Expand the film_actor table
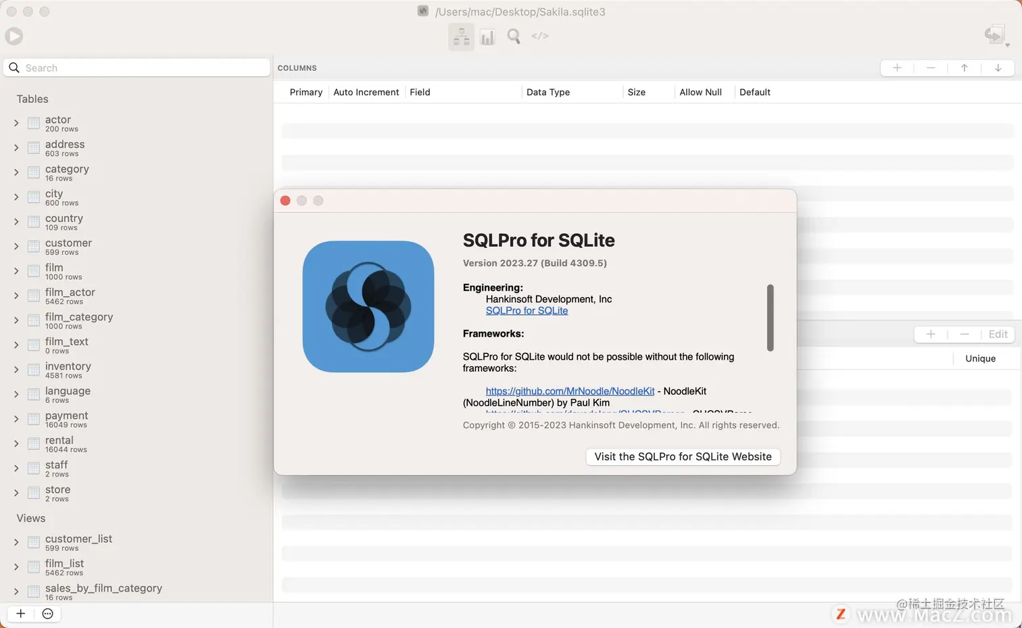1022x628 pixels. (x=16, y=295)
